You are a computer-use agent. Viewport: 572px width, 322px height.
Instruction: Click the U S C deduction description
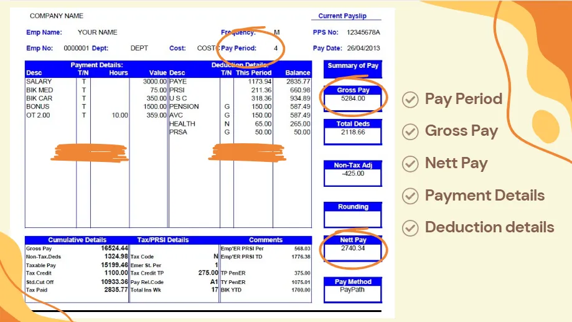tap(178, 98)
